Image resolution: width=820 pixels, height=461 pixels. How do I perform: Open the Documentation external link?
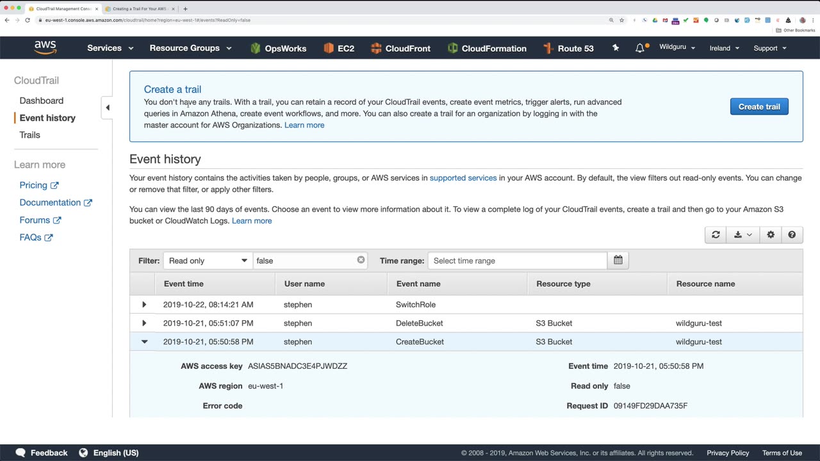tap(56, 202)
